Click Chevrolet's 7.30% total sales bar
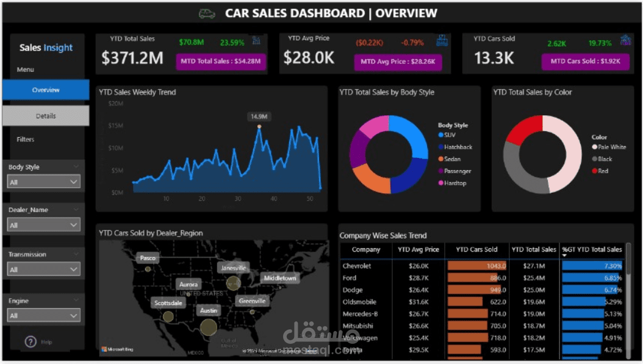 [592, 266]
